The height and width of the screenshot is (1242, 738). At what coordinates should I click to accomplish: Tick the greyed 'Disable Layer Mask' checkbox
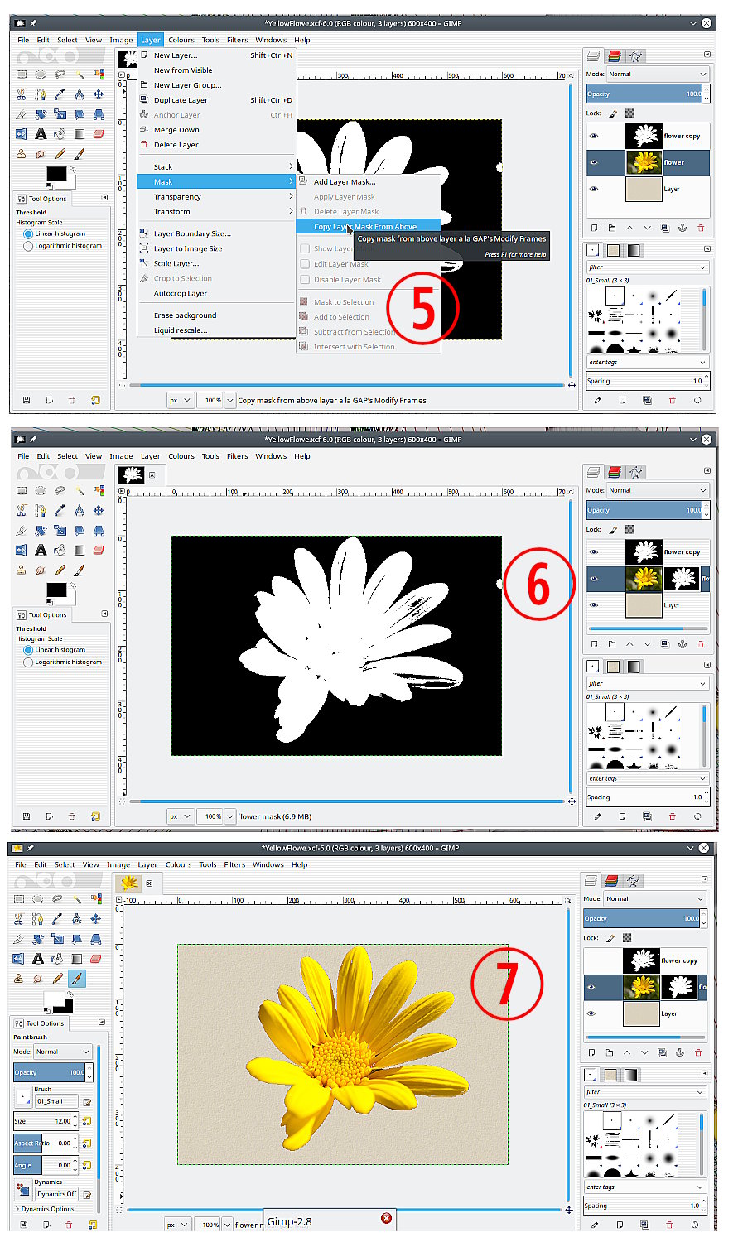(x=305, y=280)
